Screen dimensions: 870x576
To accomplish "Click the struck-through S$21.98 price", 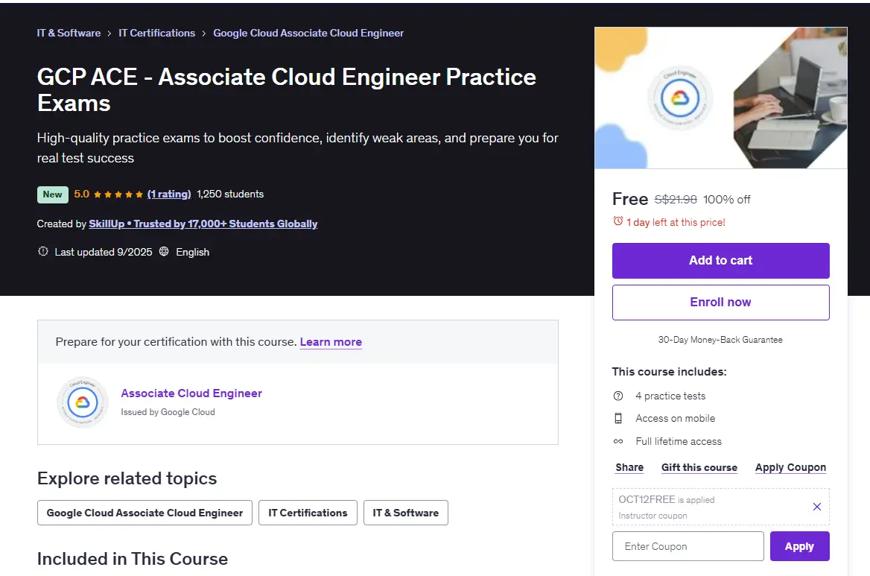I will click(676, 199).
